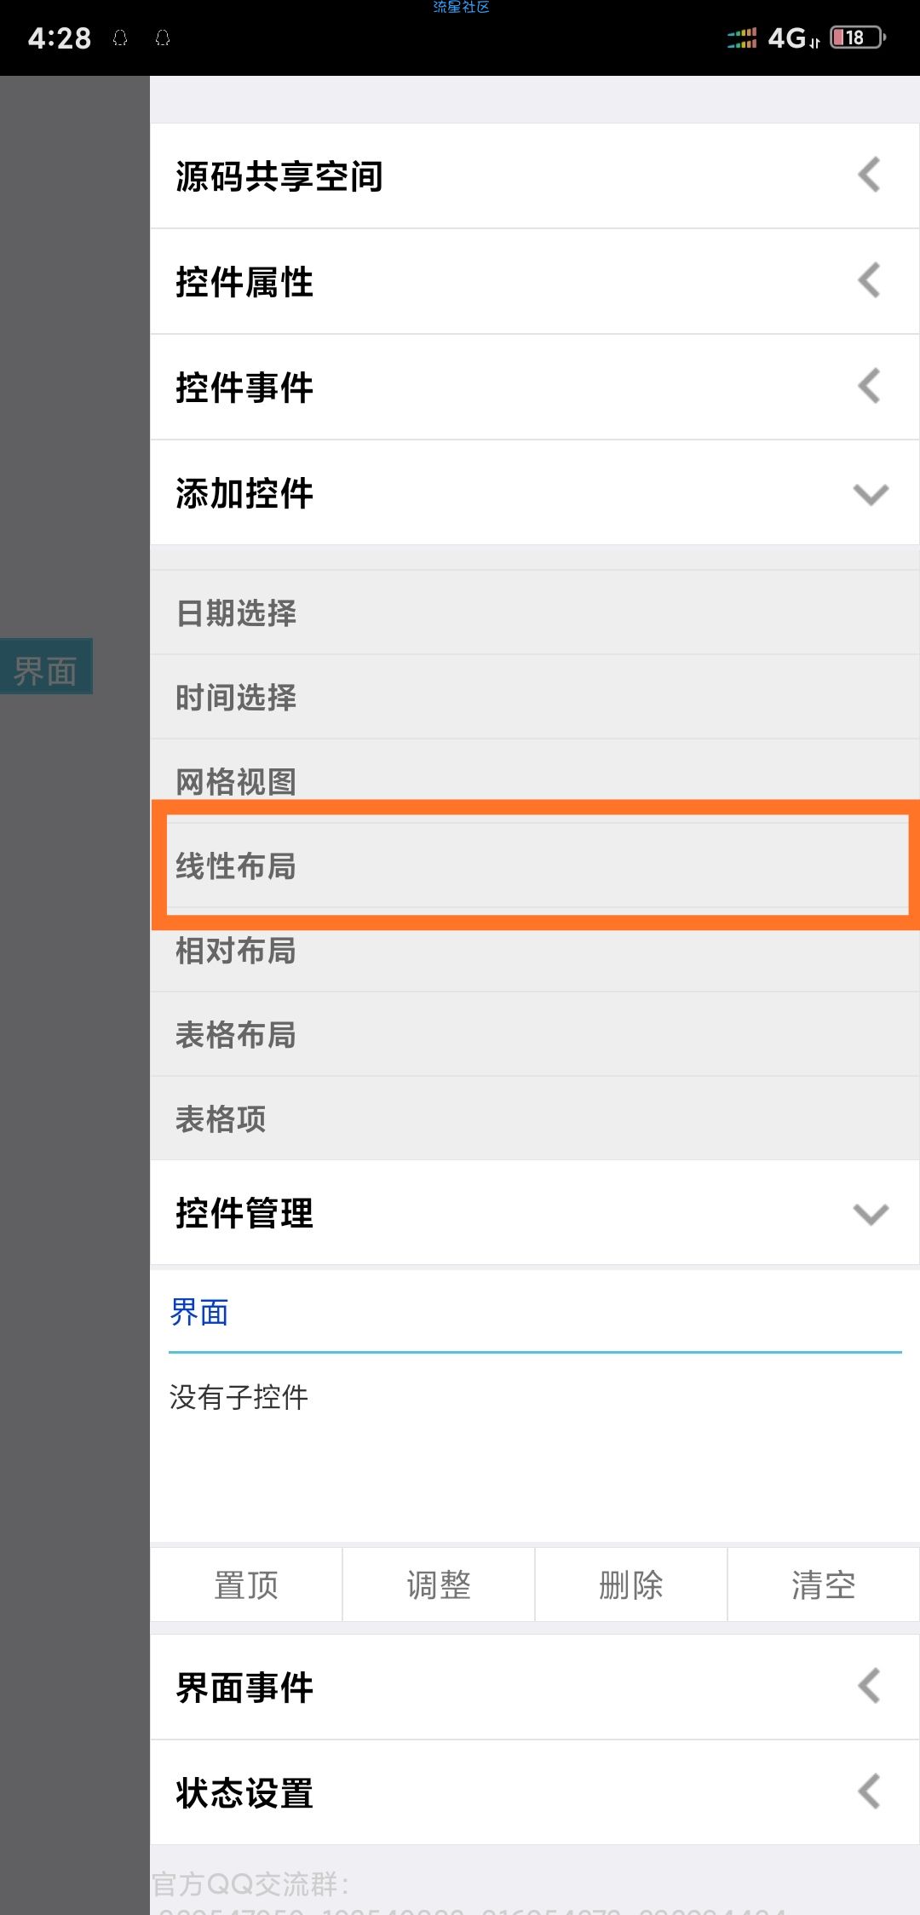Screen dimensions: 920x1915
Task: Collapse the 控件管理 section chevron
Action: 870,1213
